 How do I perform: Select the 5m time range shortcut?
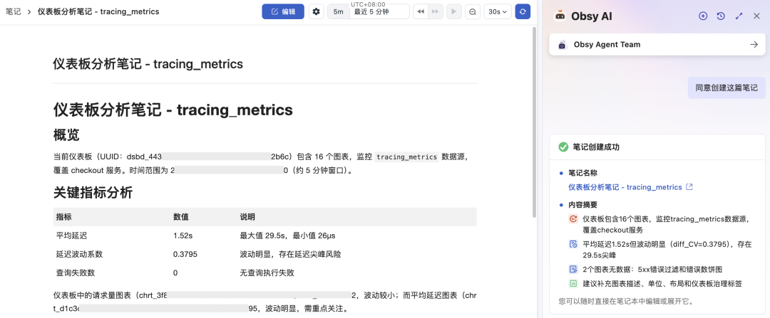click(339, 12)
